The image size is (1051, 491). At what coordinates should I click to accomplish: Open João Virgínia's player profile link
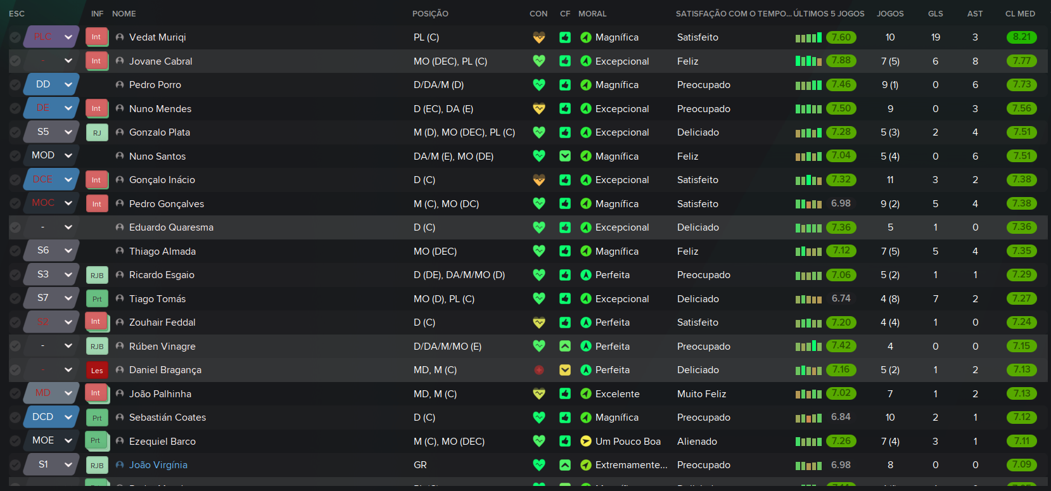[x=158, y=465]
